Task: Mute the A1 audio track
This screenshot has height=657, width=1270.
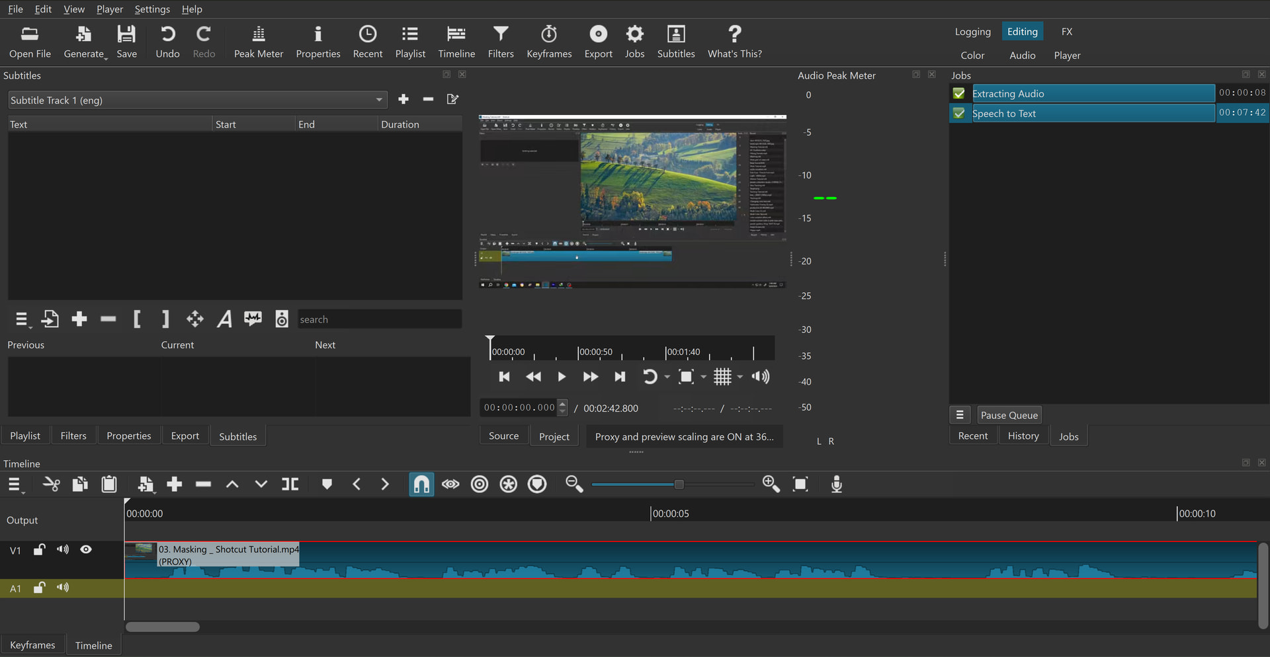Action: click(x=63, y=588)
